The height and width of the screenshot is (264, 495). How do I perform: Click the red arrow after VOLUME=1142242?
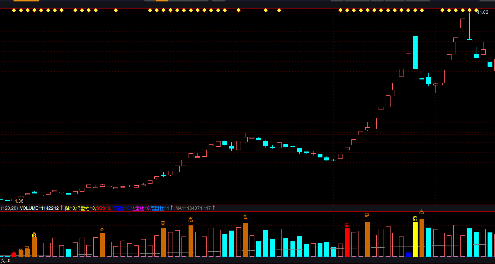pos(62,208)
